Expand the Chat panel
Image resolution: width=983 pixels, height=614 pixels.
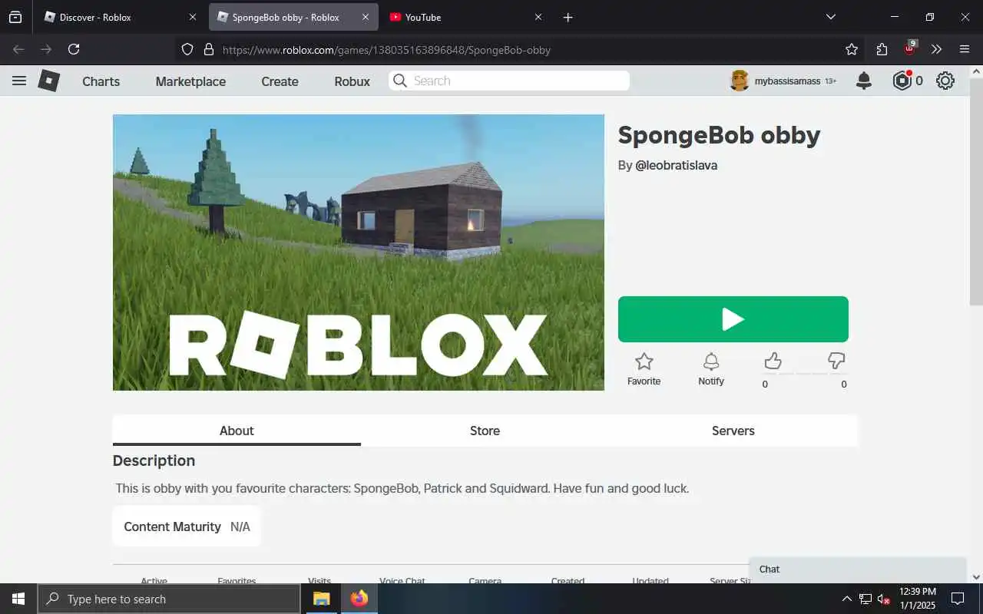pos(857,569)
